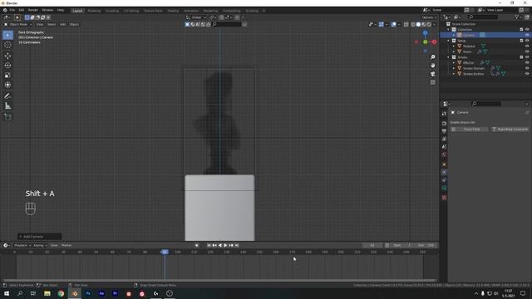Expand the Pedestal tree item
Viewport: 532px width, 299px height.
(454, 47)
